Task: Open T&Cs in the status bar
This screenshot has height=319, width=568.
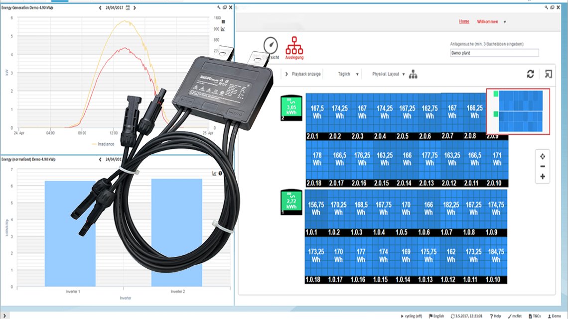Action: (x=535, y=316)
